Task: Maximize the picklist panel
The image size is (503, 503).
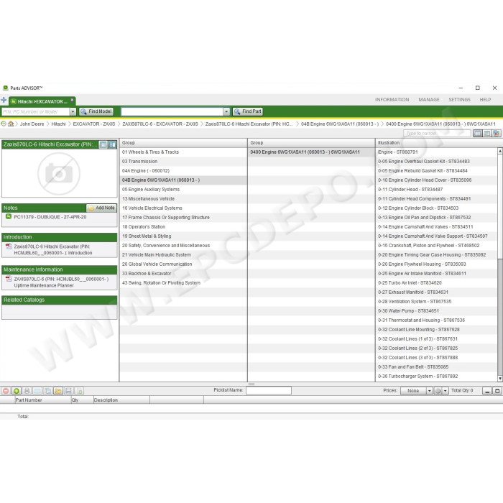Action: point(497,391)
